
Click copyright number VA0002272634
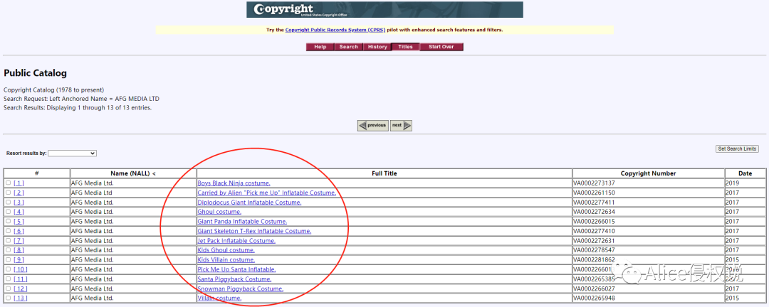pos(594,212)
